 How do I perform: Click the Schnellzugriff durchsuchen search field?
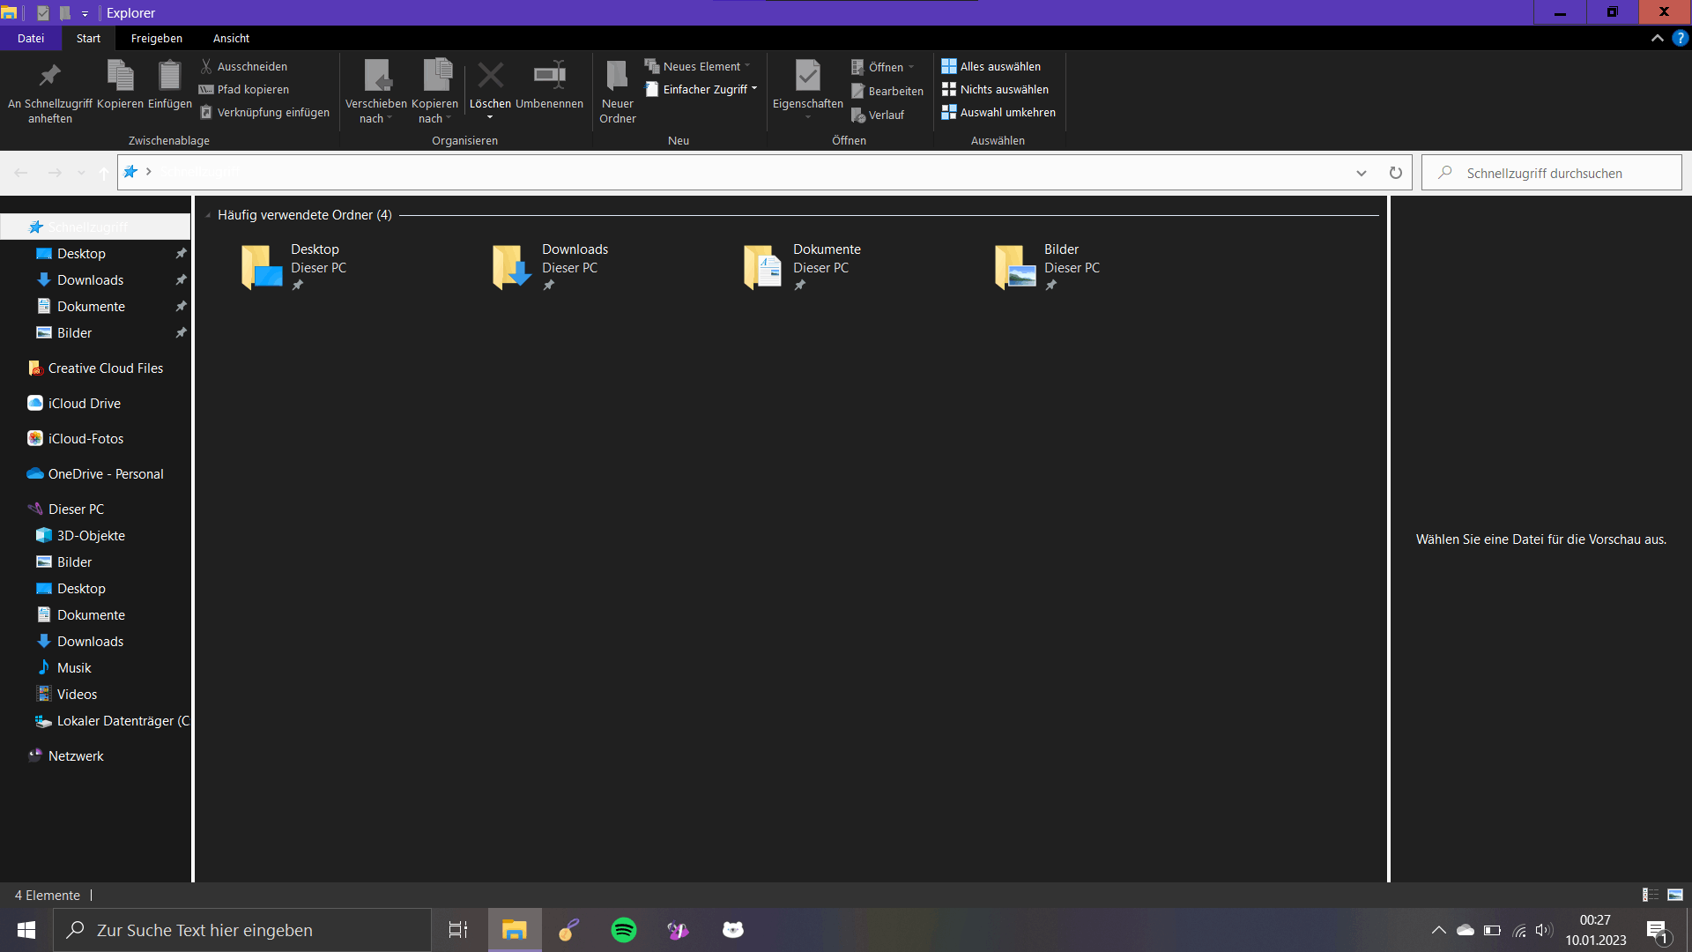(1552, 173)
